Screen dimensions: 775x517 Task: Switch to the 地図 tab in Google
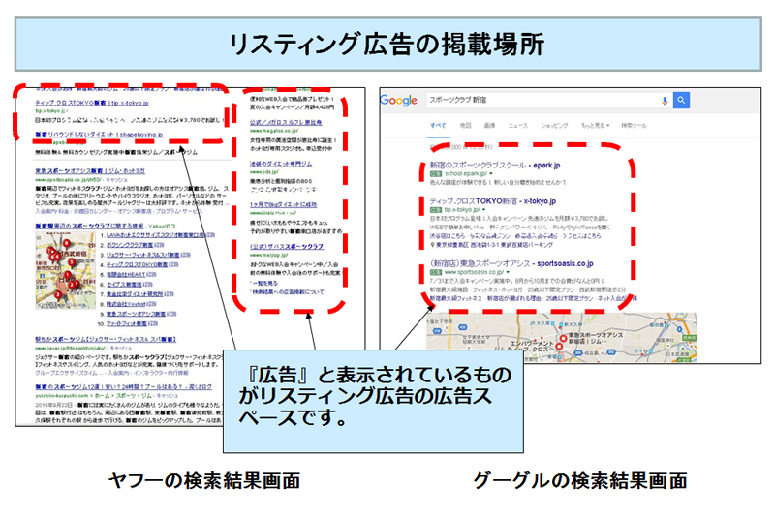pos(466,126)
